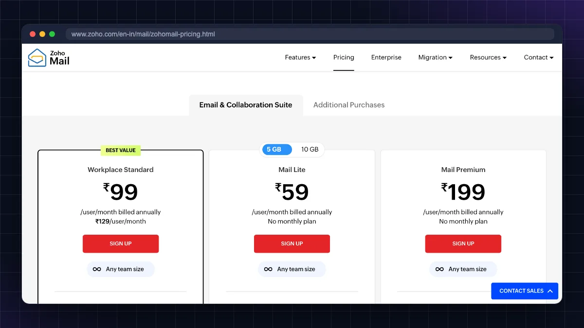This screenshot has width=584, height=328.
Task: Switch Mail Lite to 10 GB
Action: pyautogui.click(x=310, y=150)
